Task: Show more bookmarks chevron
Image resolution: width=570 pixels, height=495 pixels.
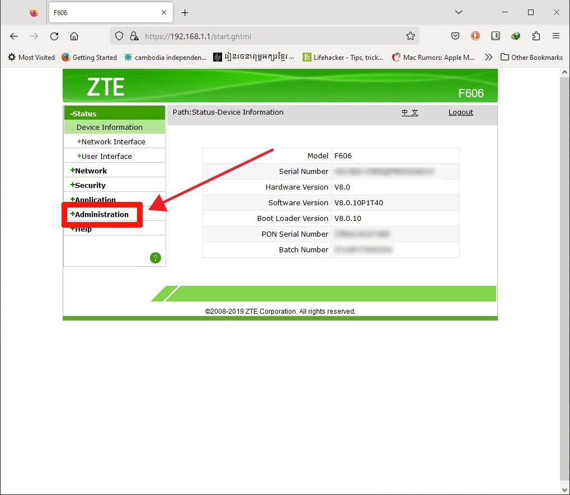Action: pyautogui.click(x=488, y=58)
